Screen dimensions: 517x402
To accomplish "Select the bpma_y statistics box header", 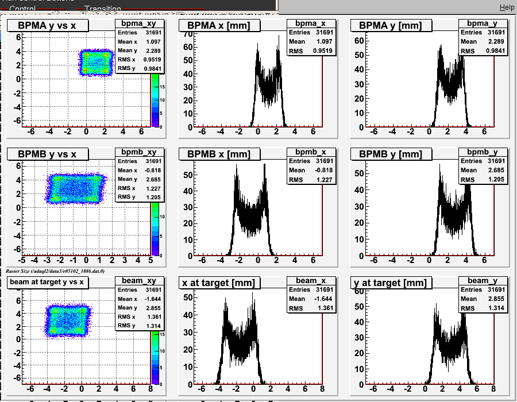I will point(483,24).
